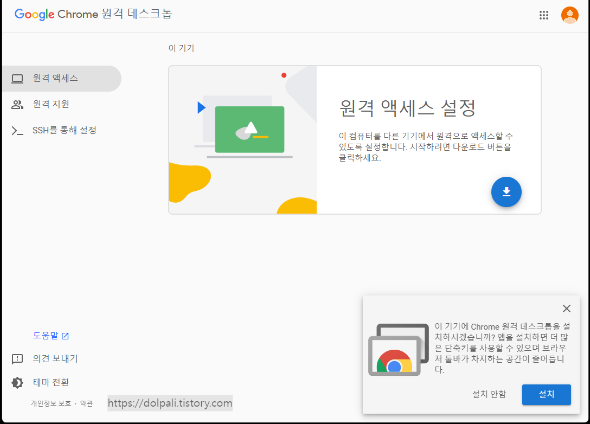Screen dimensions: 590x424
Task: Click the blue download button
Action: 506,192
